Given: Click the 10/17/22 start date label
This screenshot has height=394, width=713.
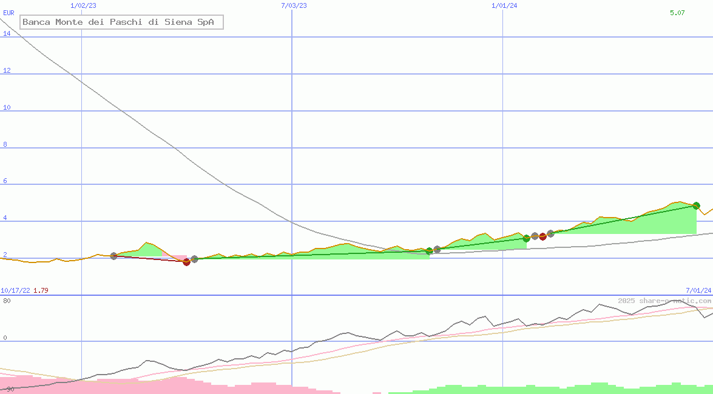Looking at the screenshot, I should point(15,290).
